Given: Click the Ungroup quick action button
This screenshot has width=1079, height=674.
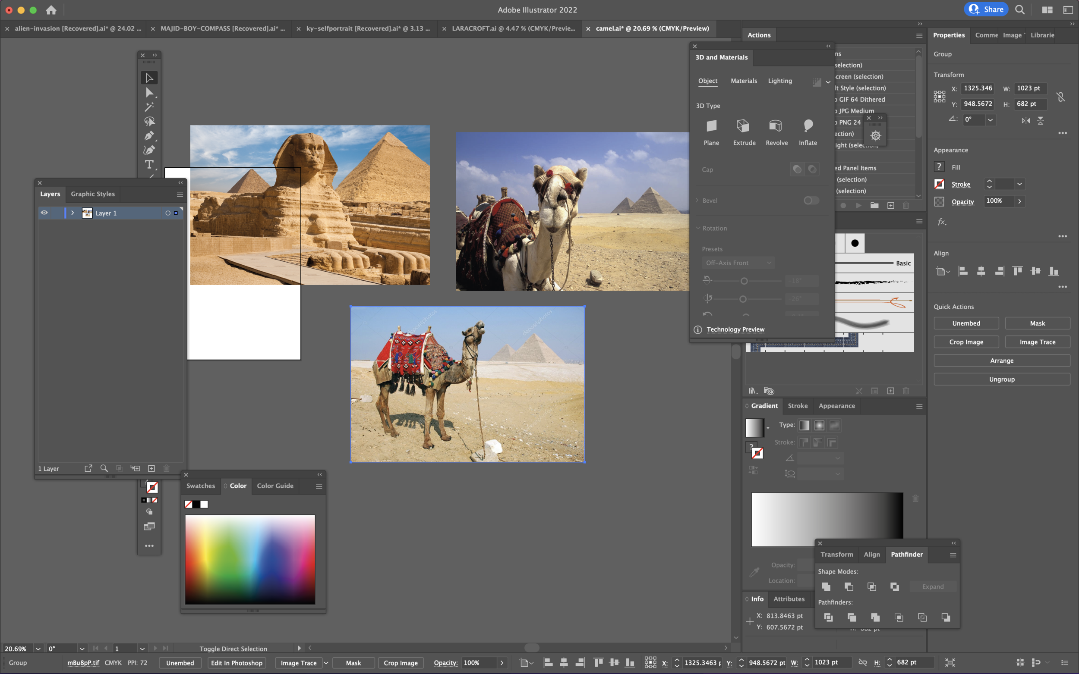Looking at the screenshot, I should (1002, 379).
